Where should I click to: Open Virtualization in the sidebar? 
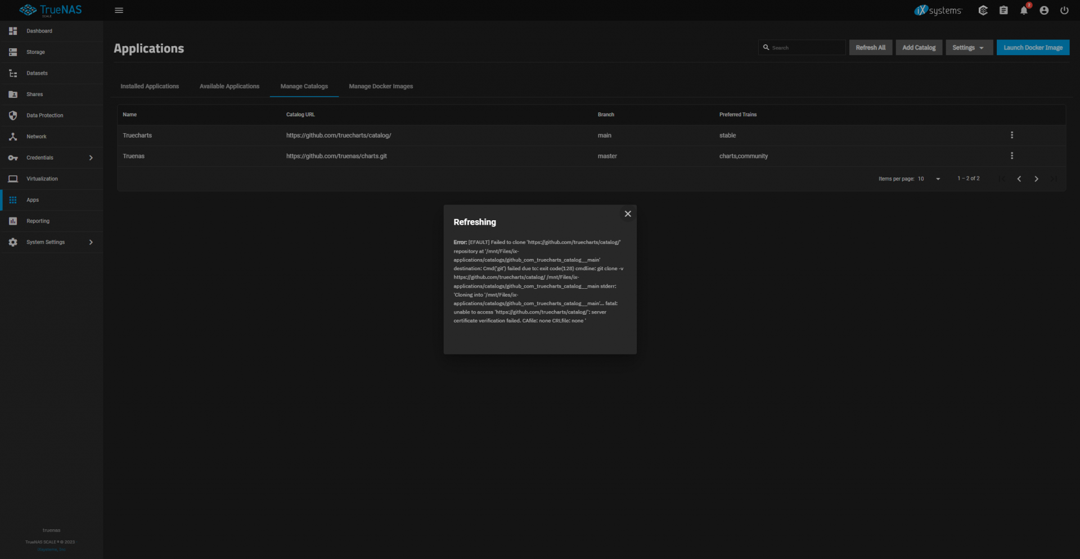click(x=42, y=179)
